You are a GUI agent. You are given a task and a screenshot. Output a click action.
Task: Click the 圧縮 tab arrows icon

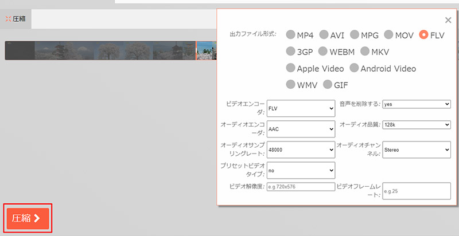8,19
